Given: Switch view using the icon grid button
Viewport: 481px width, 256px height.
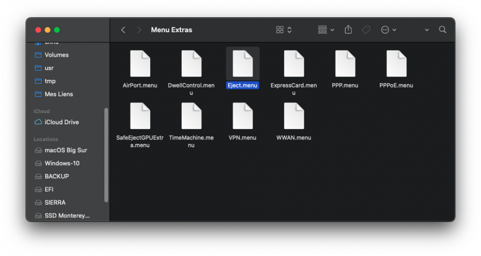Looking at the screenshot, I should click(x=280, y=30).
